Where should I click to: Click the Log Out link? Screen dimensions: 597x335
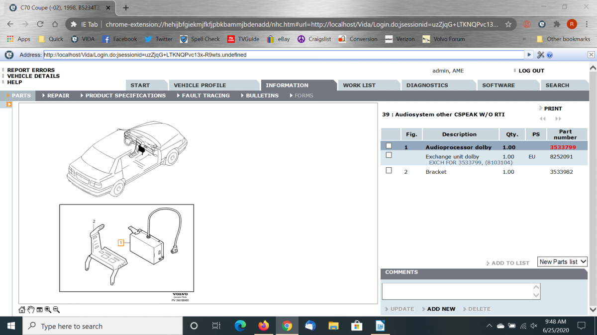[x=531, y=71]
